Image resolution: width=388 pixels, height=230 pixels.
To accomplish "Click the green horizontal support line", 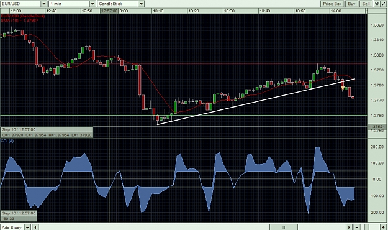I will 183,115.
